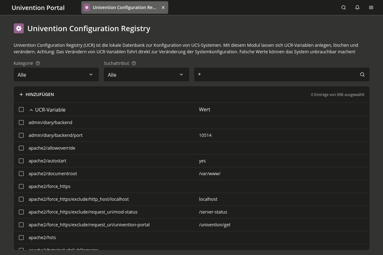This screenshot has width=383, height=255.
Task: Open the Kategorie dropdown
Action: click(x=56, y=75)
